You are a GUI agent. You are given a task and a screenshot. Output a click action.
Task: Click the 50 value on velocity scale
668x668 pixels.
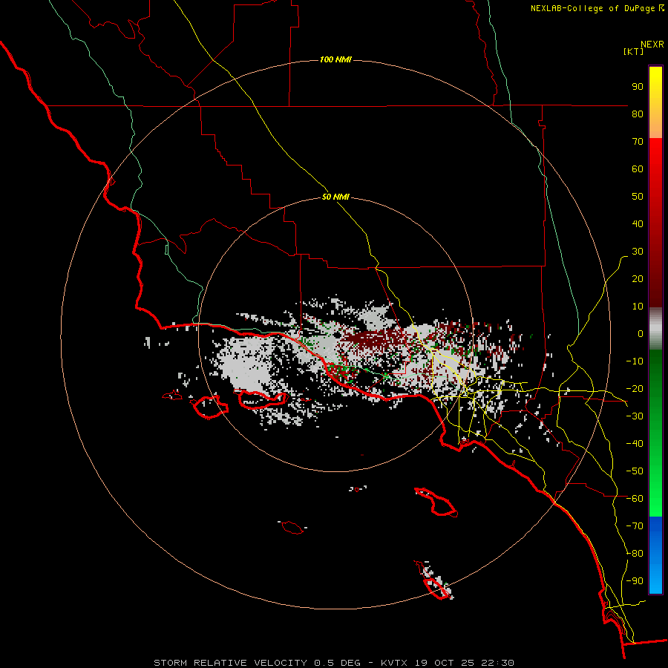pos(638,197)
